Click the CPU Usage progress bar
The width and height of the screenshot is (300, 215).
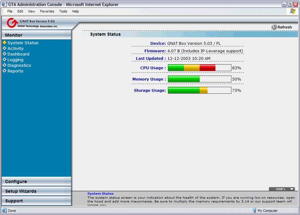[x=200, y=68]
